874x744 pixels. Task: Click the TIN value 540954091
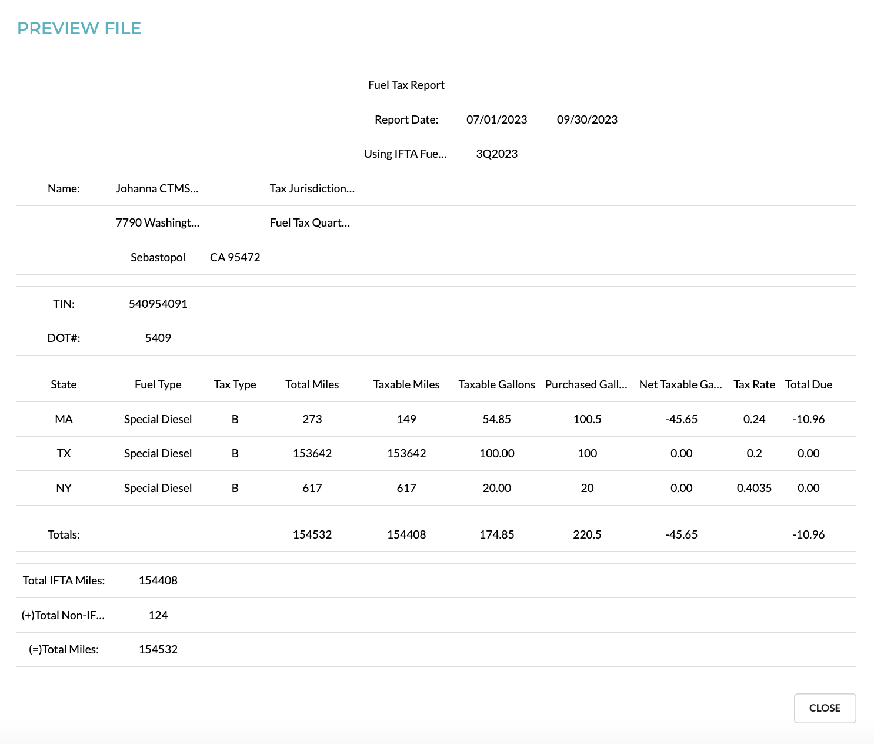(158, 304)
